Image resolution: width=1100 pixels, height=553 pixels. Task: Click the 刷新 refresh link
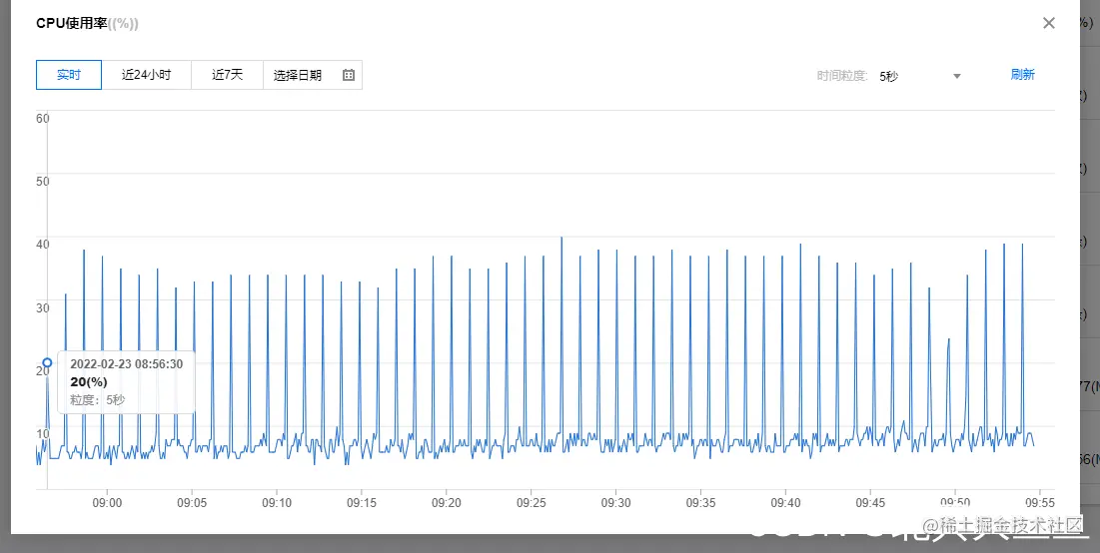click(x=1022, y=74)
